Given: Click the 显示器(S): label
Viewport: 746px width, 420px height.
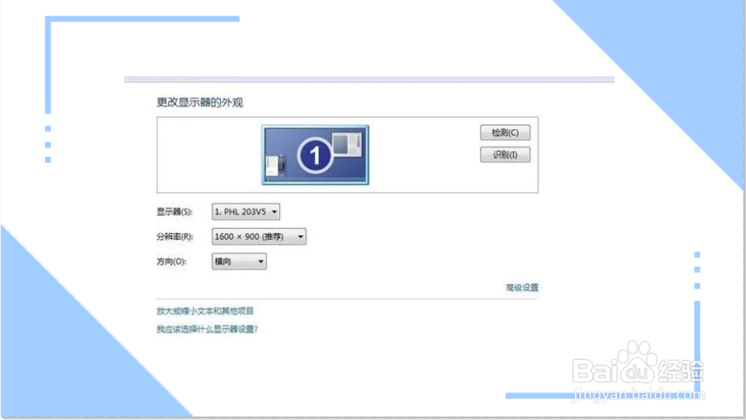Looking at the screenshot, I should tap(174, 212).
